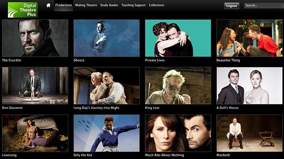
Task: Click the Lovesong title link
Action: coord(9,155)
